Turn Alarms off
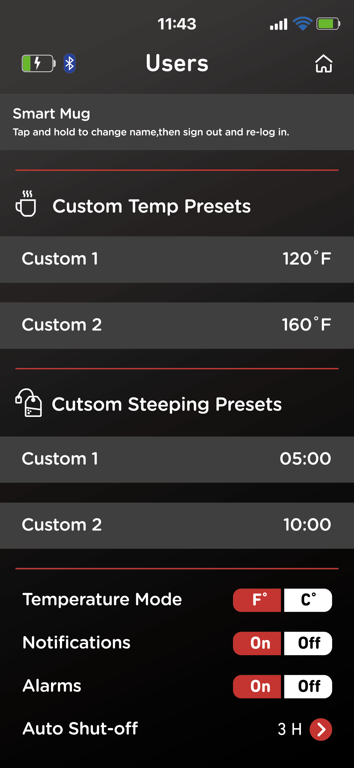The height and width of the screenshot is (768, 354). [308, 686]
